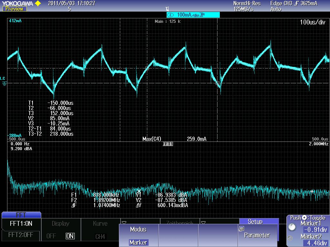
Task: Click the F1 marker frequency 818.000kHz
Action: [x=106, y=195]
